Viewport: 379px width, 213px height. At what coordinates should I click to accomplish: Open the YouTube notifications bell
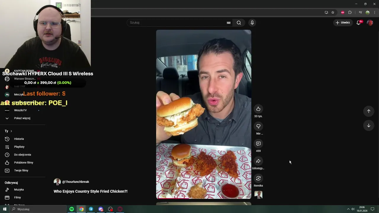pos(359,22)
